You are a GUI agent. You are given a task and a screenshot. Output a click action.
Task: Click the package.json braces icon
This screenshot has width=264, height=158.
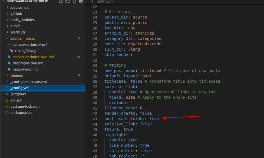point(7,112)
